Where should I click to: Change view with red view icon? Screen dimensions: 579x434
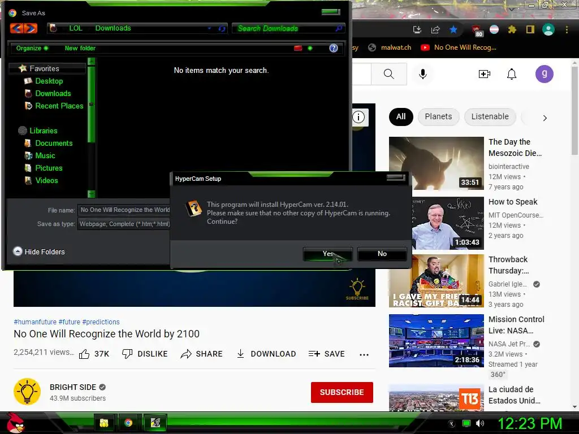click(298, 49)
